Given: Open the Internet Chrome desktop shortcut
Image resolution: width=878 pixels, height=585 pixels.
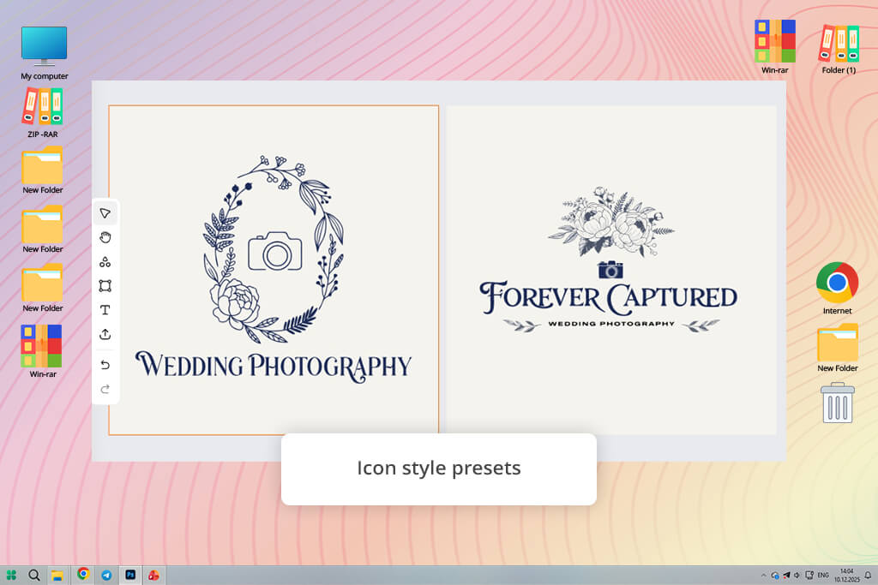Looking at the screenshot, I should tap(837, 288).
